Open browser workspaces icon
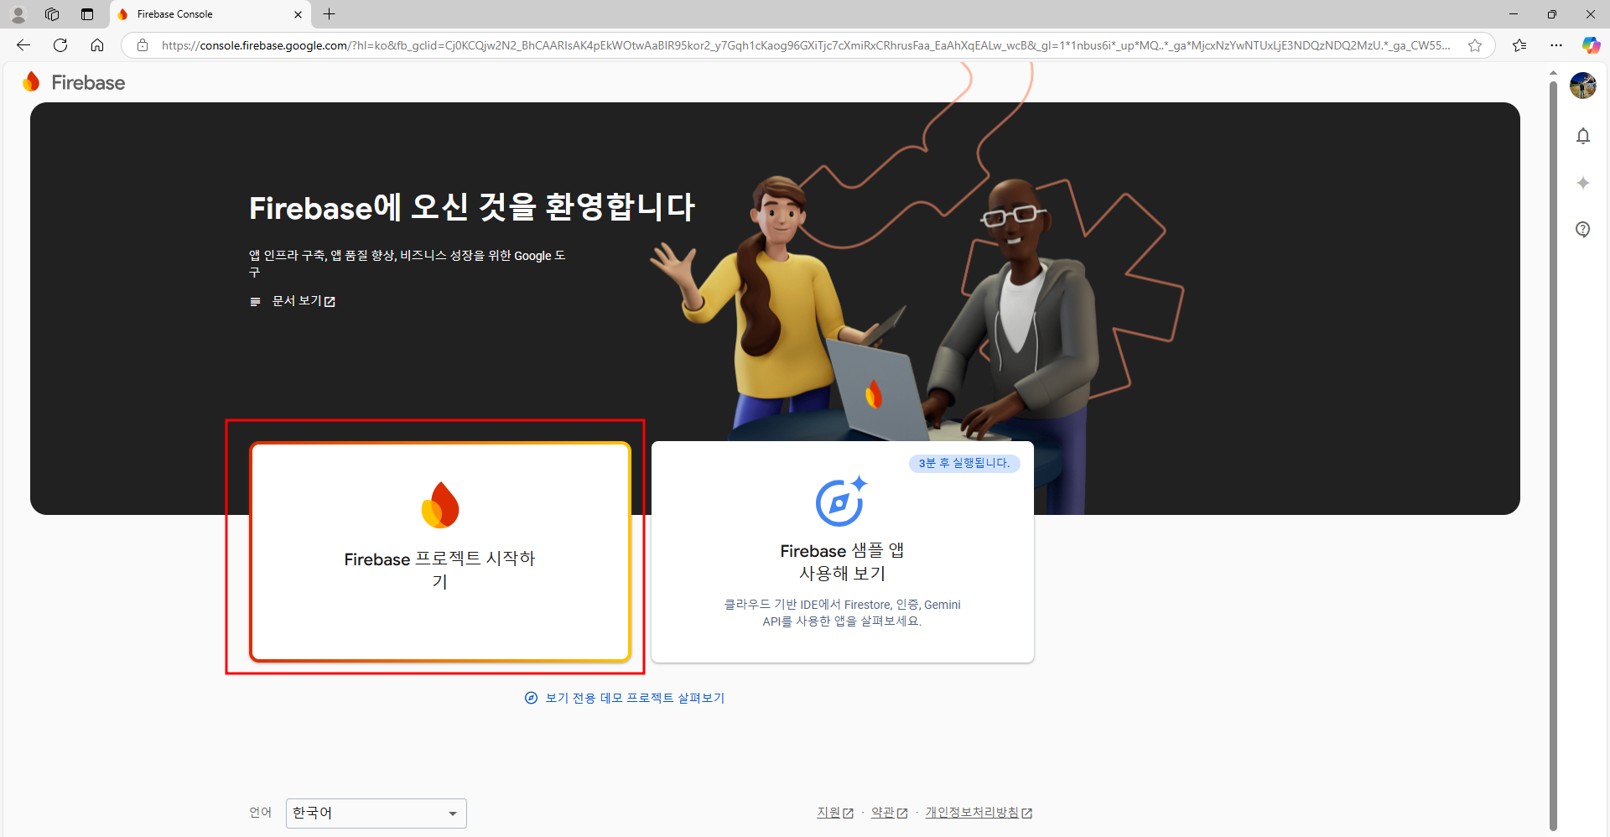 coord(52,14)
